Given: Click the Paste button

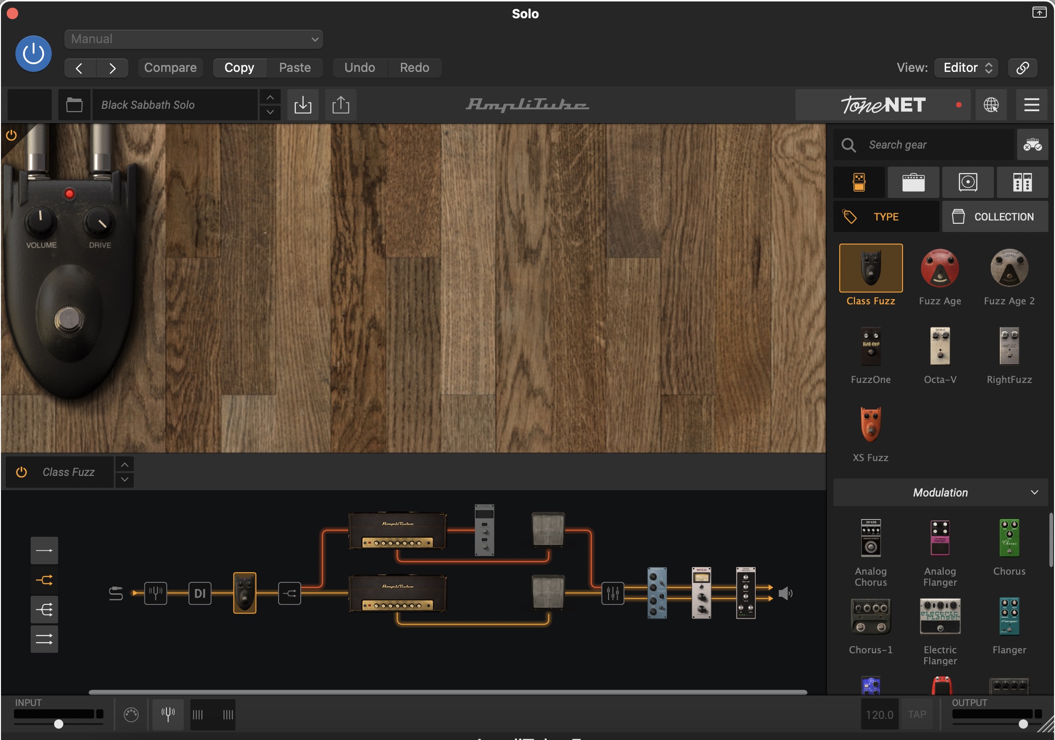Looking at the screenshot, I should click(x=295, y=68).
